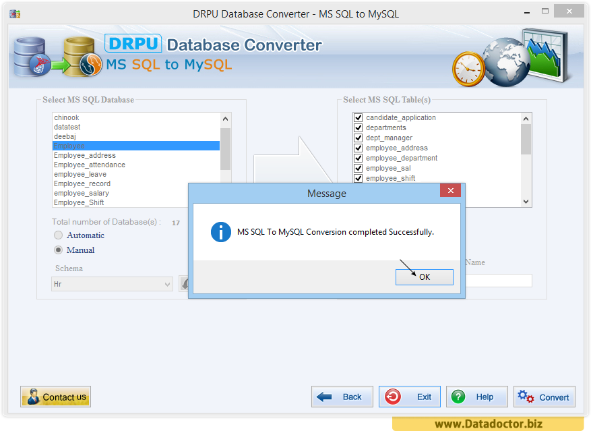The width and height of the screenshot is (591, 431).
Task: Select the Manual radio option
Action: 58,250
